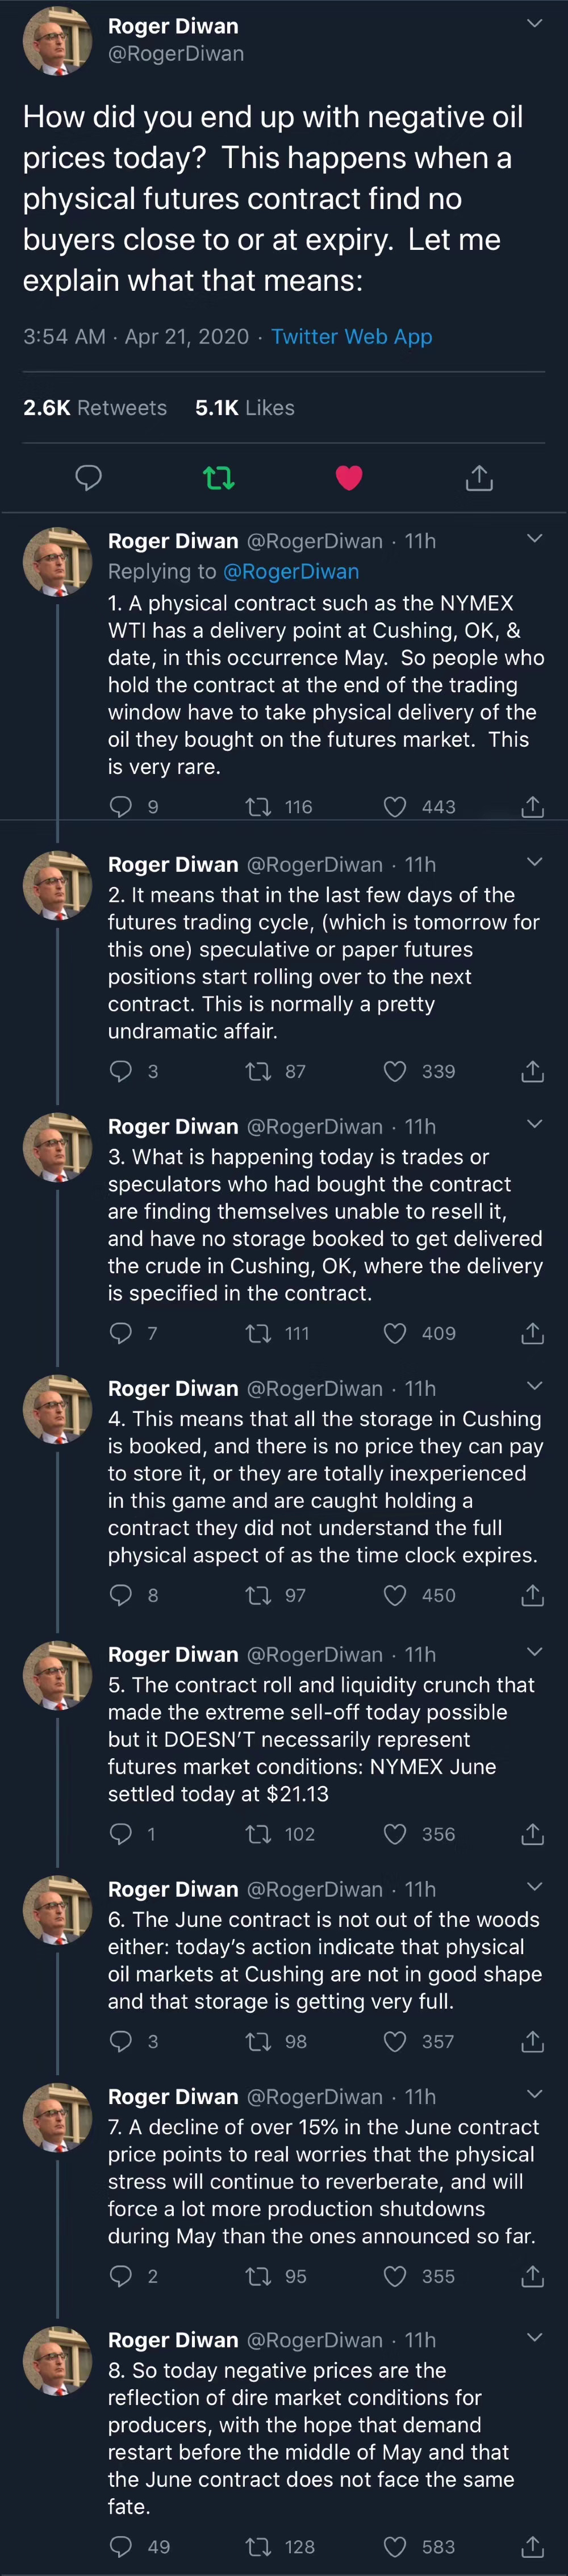Open the Twitter Web App link
This screenshot has height=2576, width=568.
(351, 336)
